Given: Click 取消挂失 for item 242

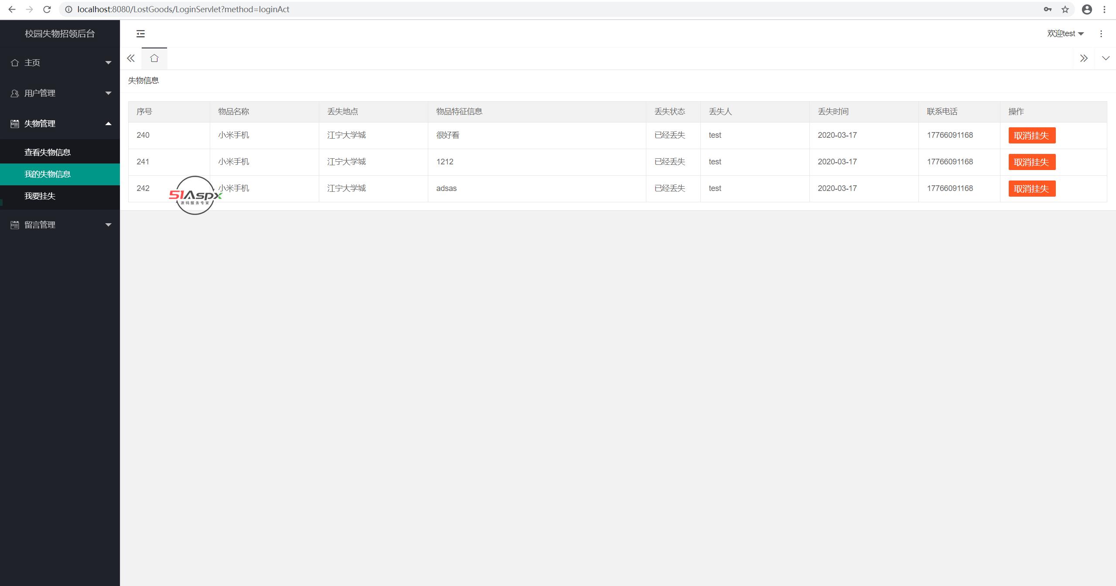Looking at the screenshot, I should (x=1031, y=188).
